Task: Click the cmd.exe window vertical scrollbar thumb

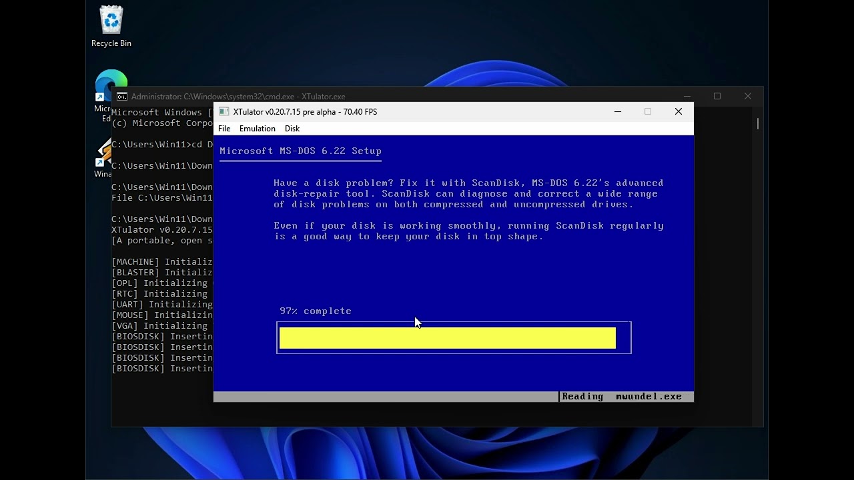Action: [x=758, y=124]
